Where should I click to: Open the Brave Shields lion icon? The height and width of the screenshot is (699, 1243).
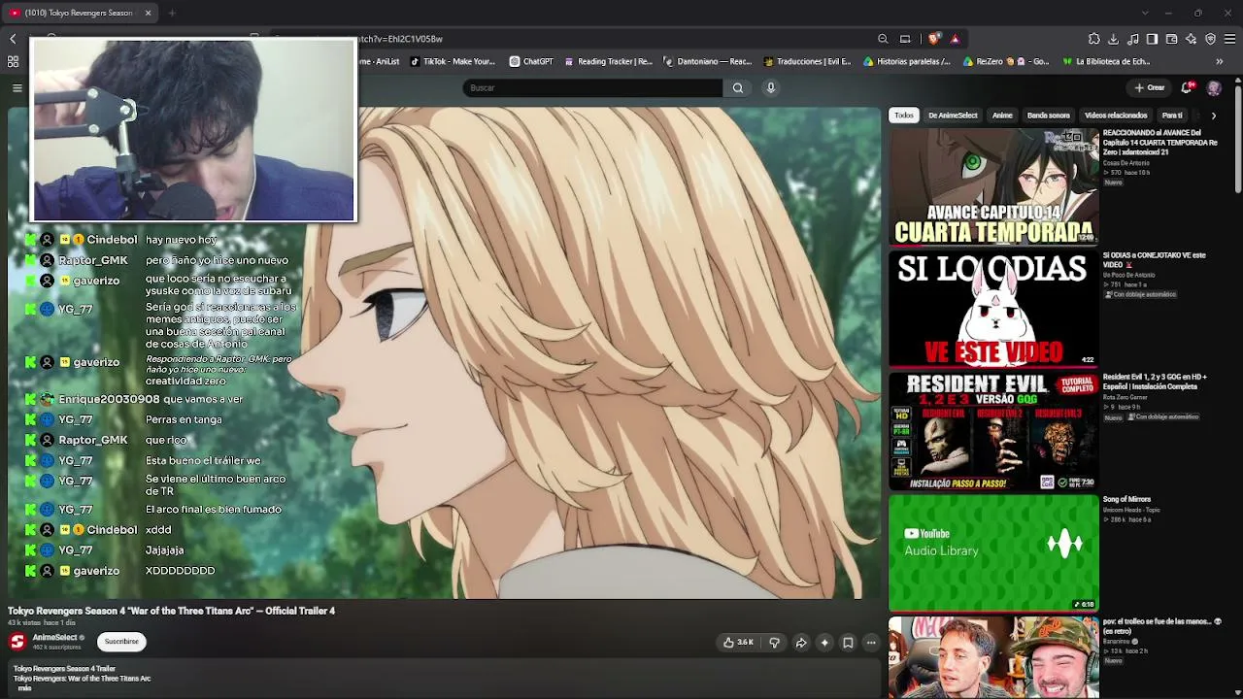[x=933, y=39]
